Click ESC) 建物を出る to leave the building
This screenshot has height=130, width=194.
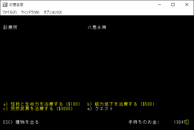click(x=21, y=122)
